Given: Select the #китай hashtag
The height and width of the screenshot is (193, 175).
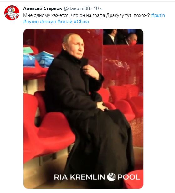Looking at the screenshot, I should click(65, 22).
